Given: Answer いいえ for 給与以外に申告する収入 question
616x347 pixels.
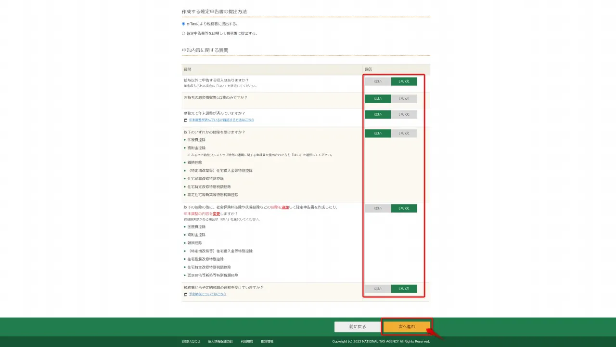Looking at the screenshot, I should [x=404, y=81].
